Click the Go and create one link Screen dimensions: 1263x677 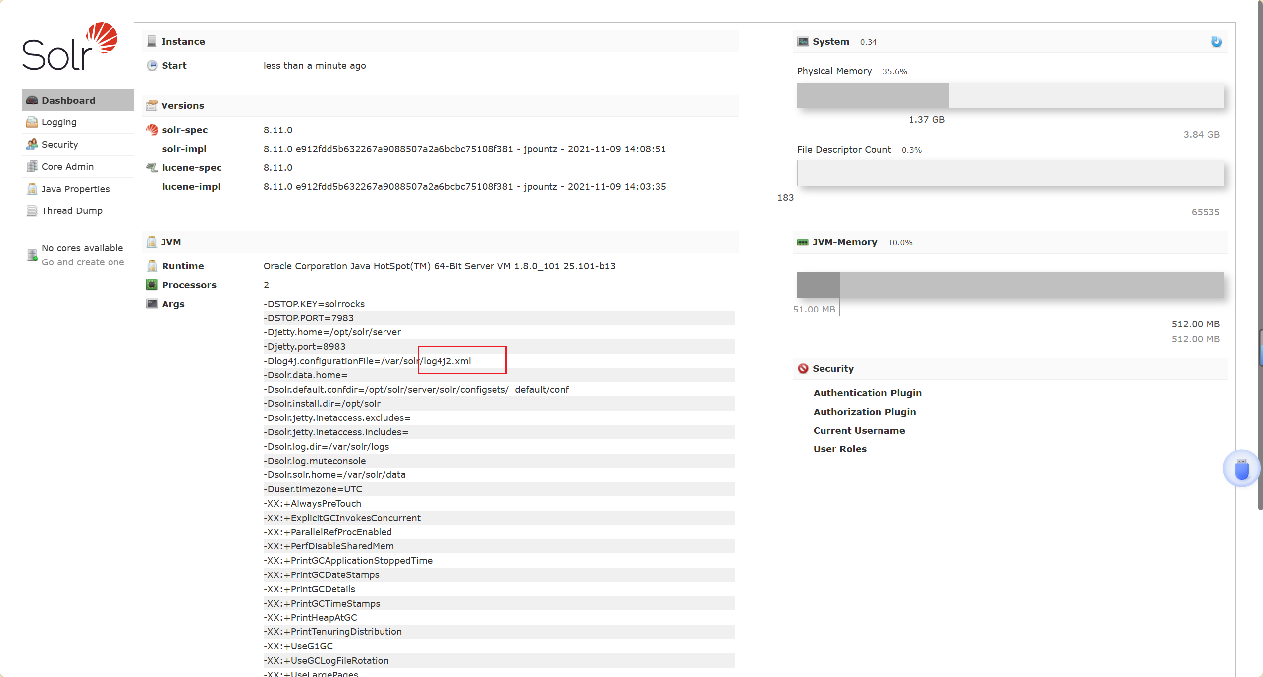click(x=83, y=262)
